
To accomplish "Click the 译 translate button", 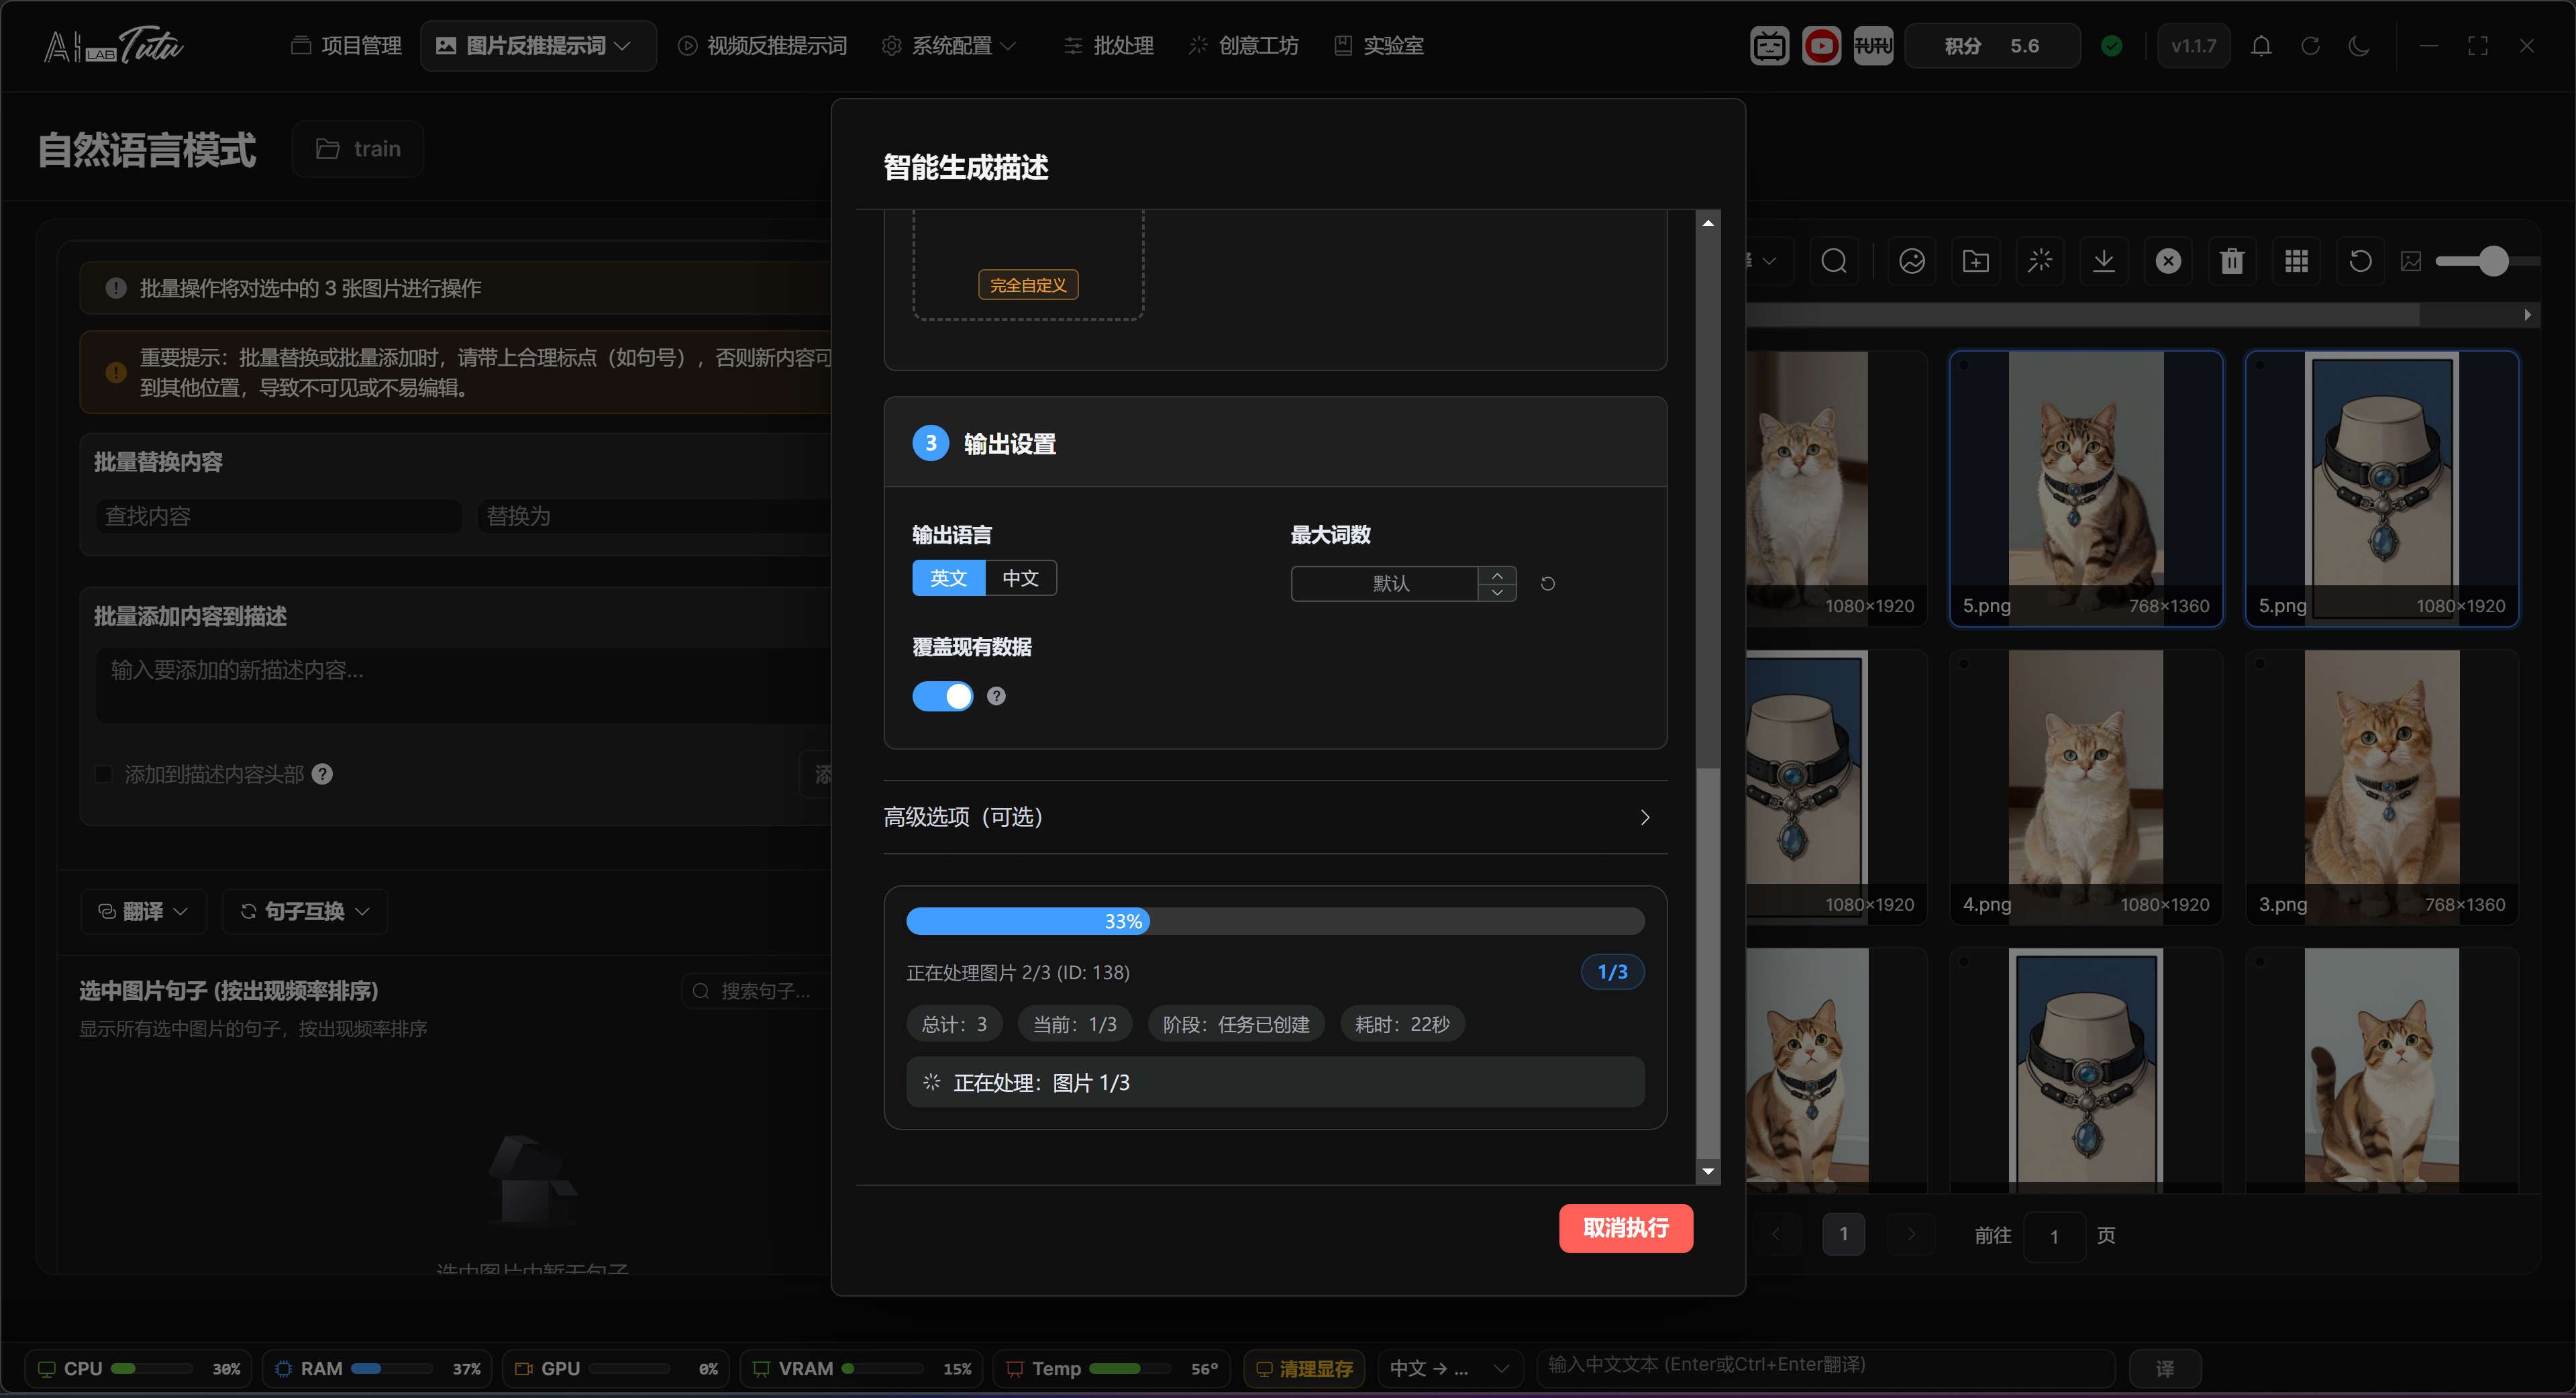I will click(2165, 1368).
